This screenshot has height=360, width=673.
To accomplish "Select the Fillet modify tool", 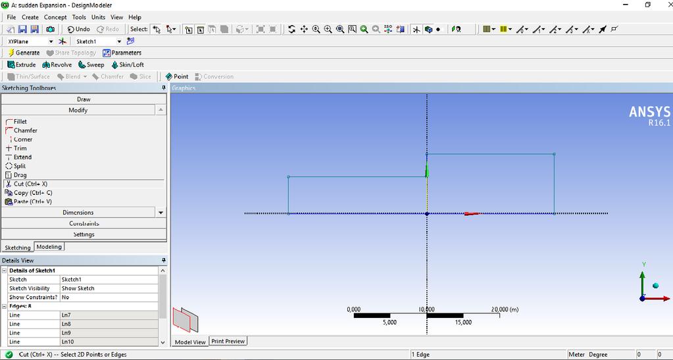I will coord(16,122).
